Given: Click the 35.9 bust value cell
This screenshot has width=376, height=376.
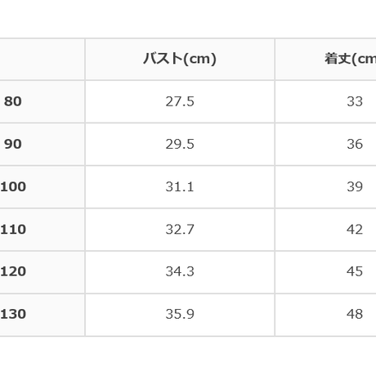Looking at the screenshot, I should (180, 315).
